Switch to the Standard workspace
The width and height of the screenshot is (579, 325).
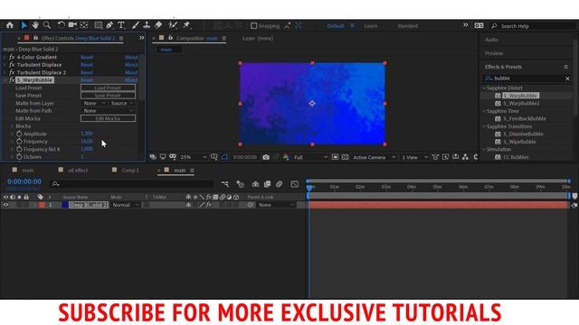[408, 26]
